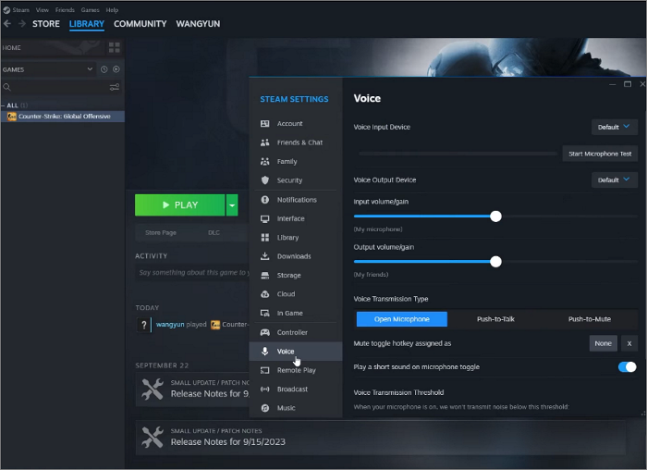Open Music settings icon
The width and height of the screenshot is (647, 470).
pos(265,408)
